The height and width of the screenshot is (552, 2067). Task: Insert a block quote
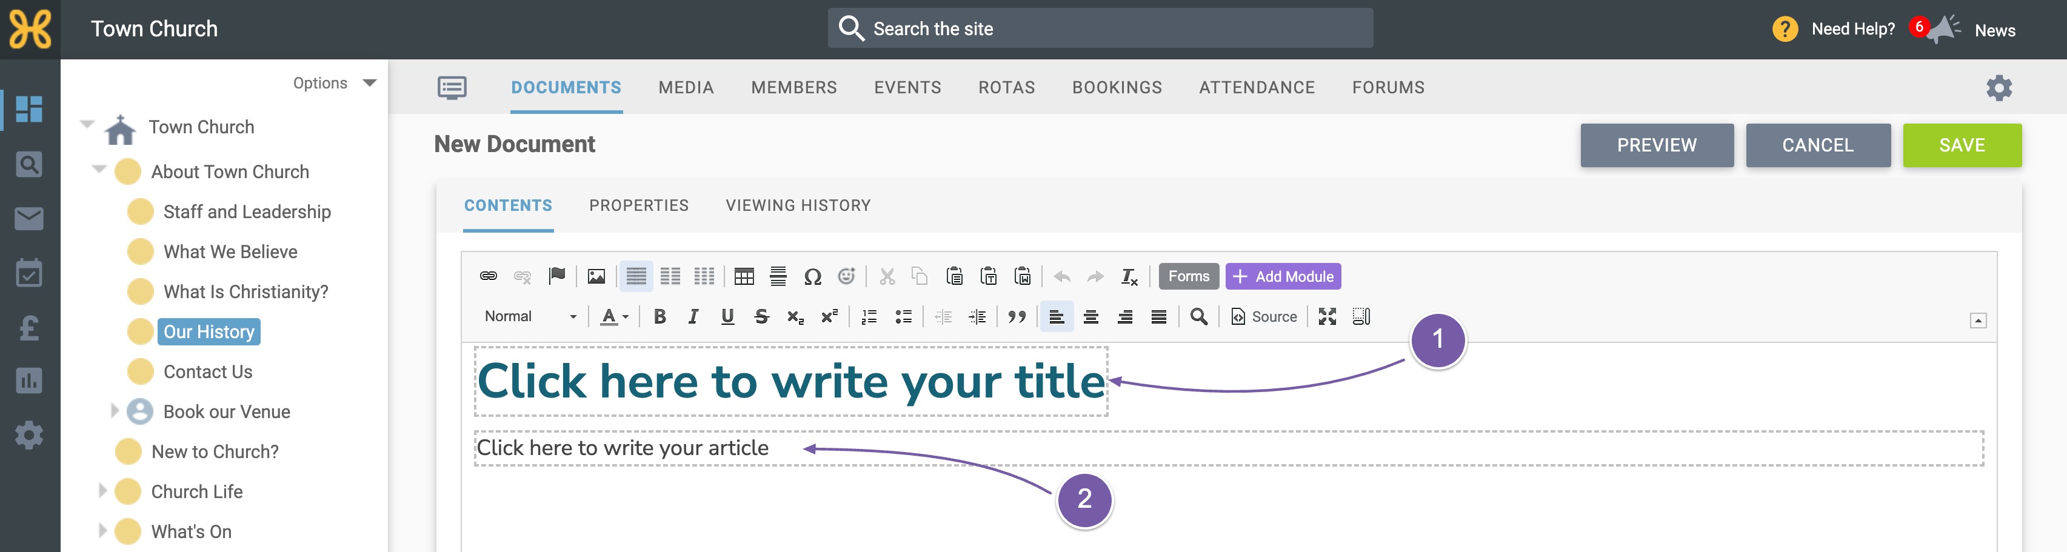(1017, 317)
